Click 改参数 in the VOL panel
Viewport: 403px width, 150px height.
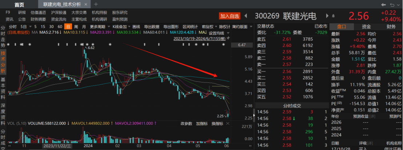click(186, 123)
